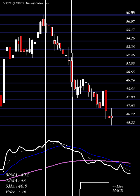
Task: Click the '12MA : 48' readout
Action: tap(16, 181)
